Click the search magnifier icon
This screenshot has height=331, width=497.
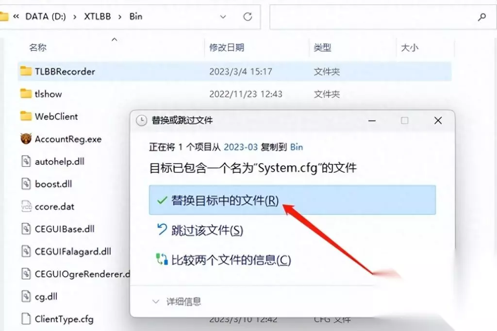coord(482,17)
